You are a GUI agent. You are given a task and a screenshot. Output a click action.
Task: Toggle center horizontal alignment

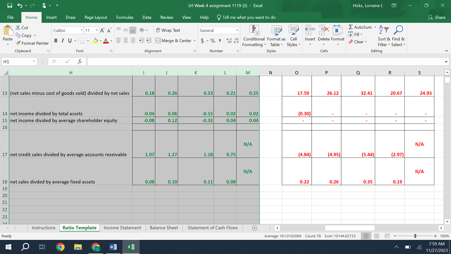tap(126, 41)
